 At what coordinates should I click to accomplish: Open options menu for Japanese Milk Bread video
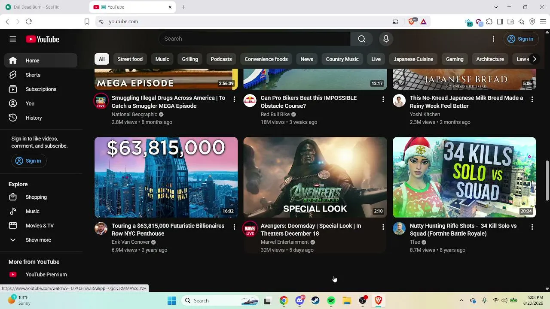tap(532, 100)
